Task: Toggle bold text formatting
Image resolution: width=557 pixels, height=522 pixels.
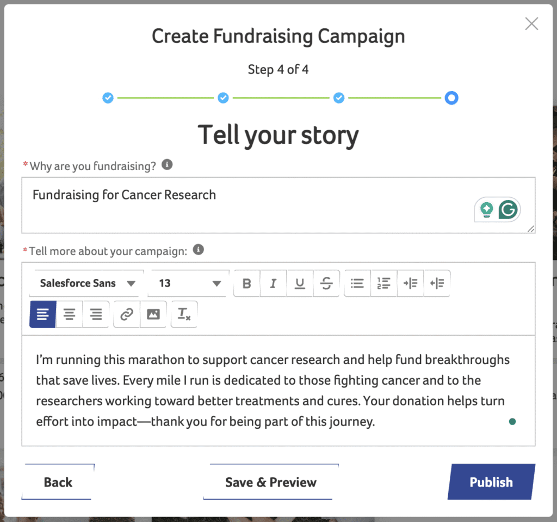Action: coord(247,283)
